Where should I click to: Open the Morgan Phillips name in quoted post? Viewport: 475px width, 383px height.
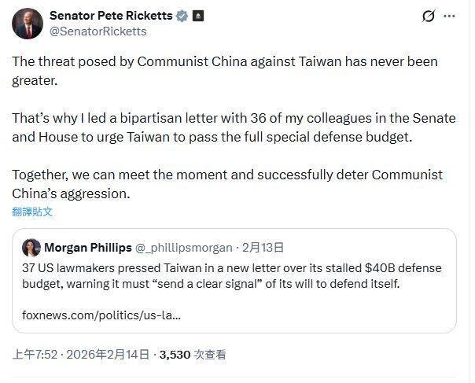(x=87, y=248)
